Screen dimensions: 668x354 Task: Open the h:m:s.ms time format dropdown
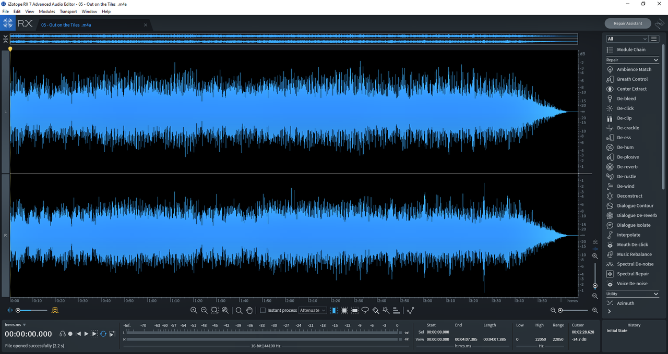click(x=16, y=325)
